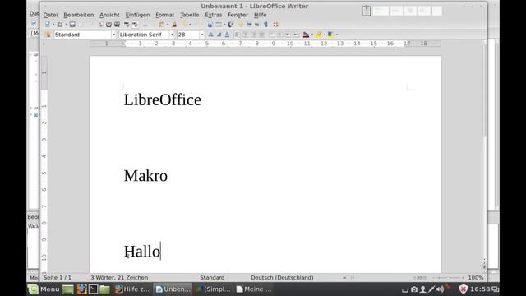Toggle Underline formatting

pos(227,35)
